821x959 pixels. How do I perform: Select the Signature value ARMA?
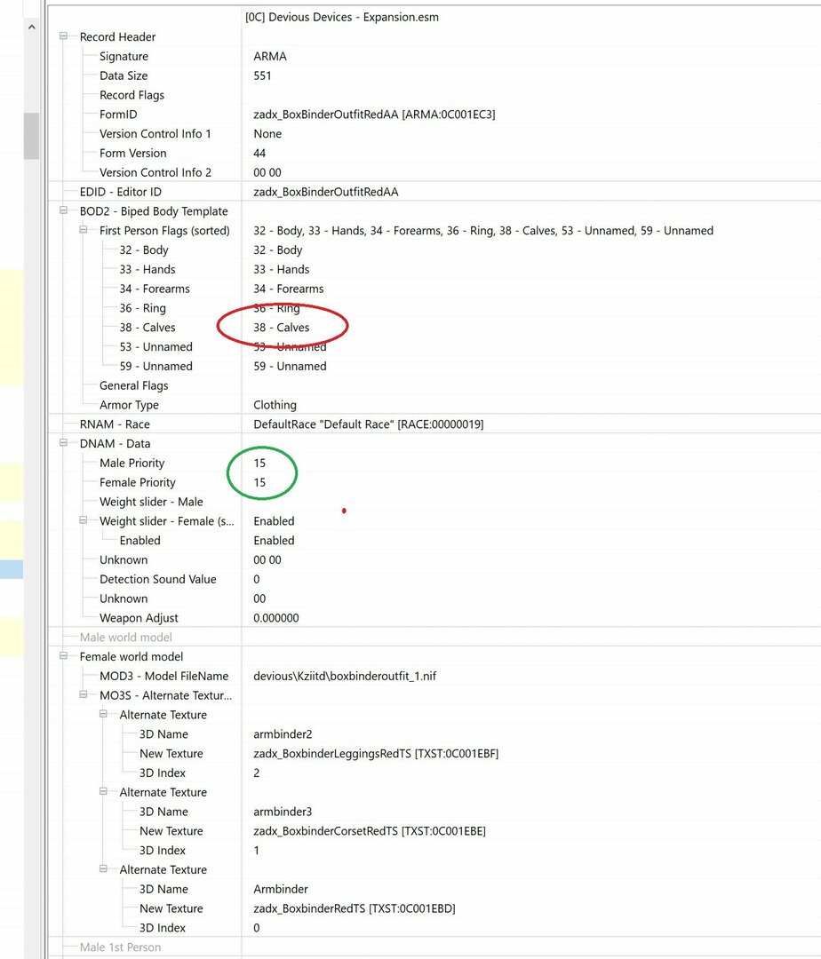(270, 56)
